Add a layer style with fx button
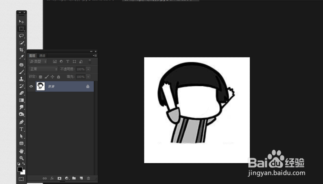 click(x=52, y=178)
